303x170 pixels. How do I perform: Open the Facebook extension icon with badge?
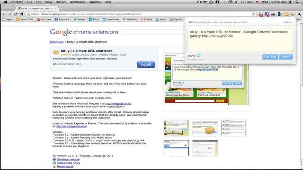pyautogui.click(x=267, y=14)
